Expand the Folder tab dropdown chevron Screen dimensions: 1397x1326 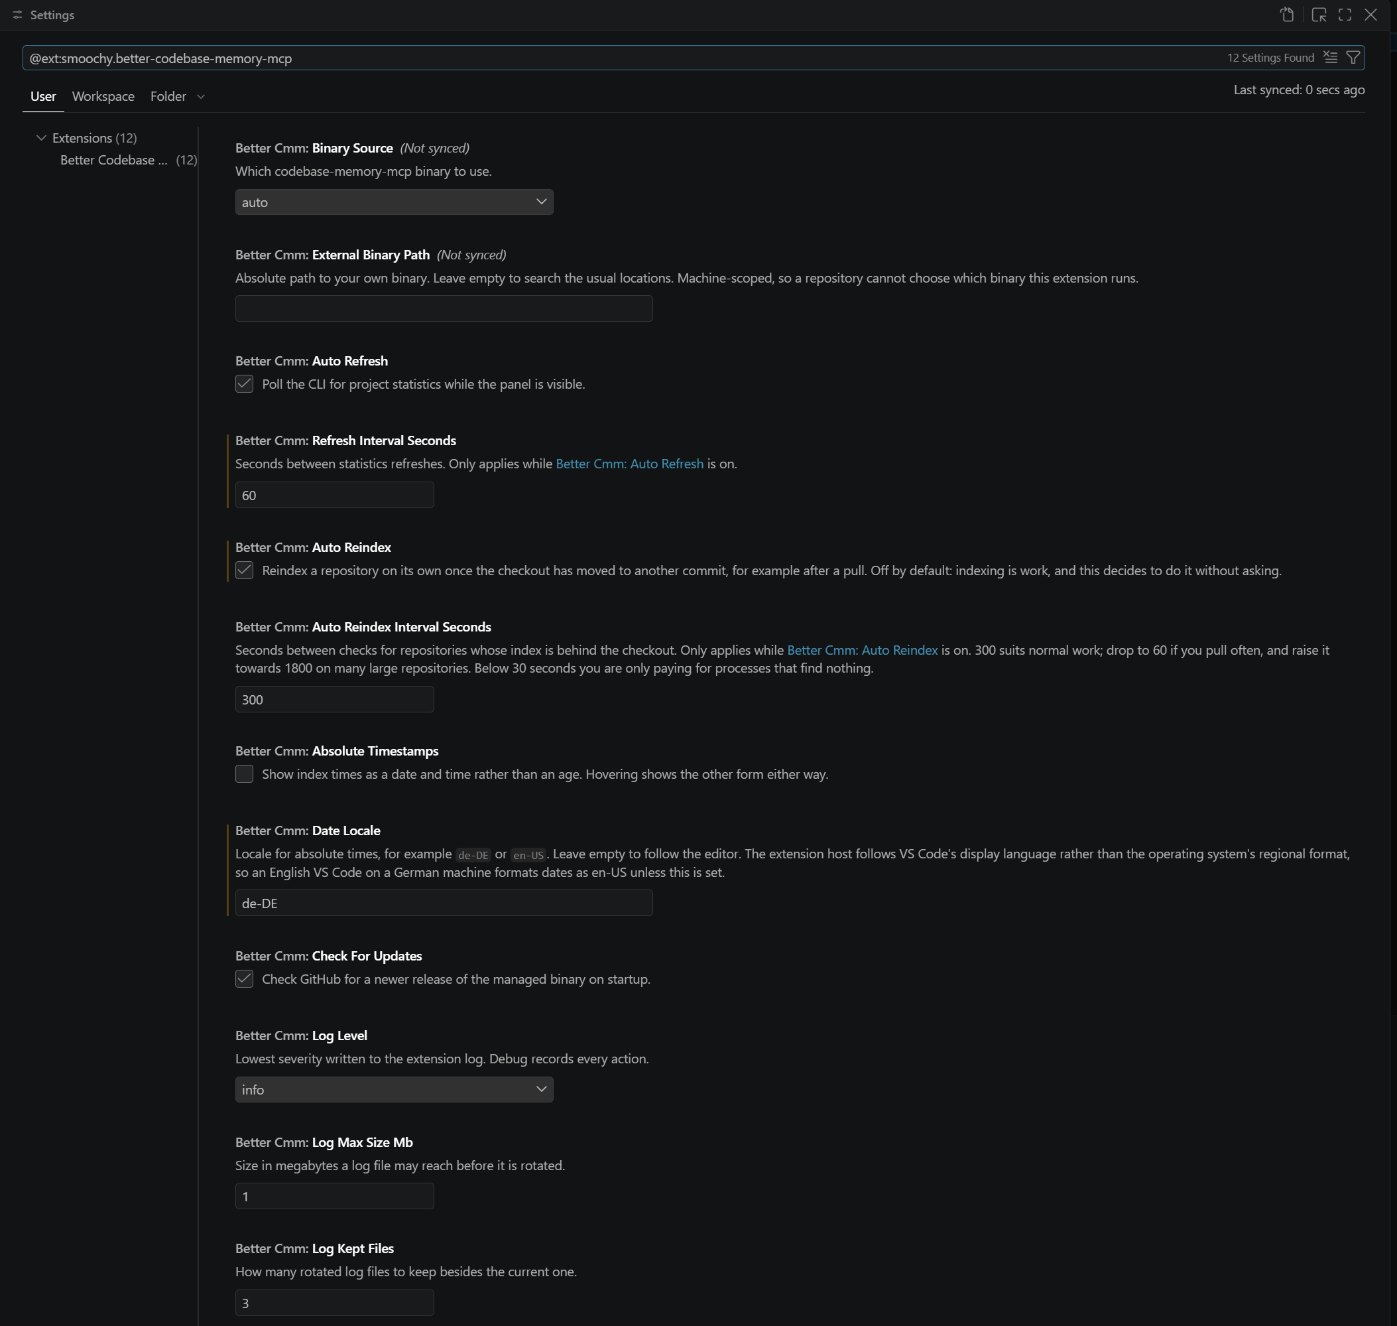201,97
